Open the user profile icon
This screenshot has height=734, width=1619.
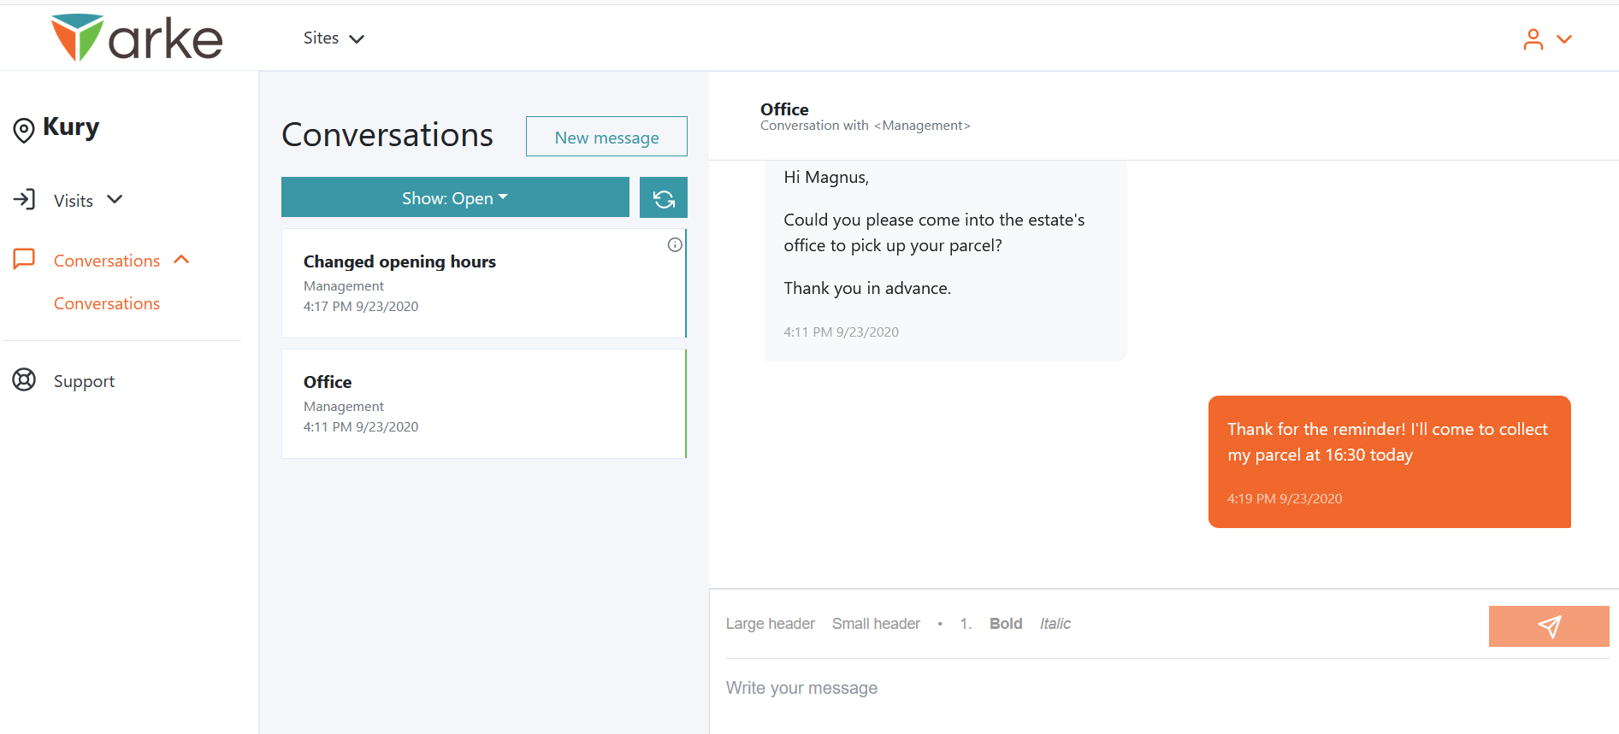tap(1533, 39)
